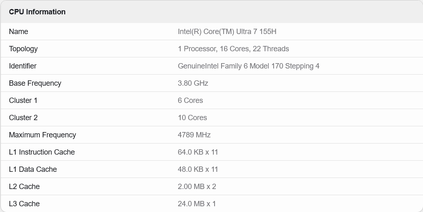Click the CPU Information header
423x212 pixels.
(x=37, y=12)
